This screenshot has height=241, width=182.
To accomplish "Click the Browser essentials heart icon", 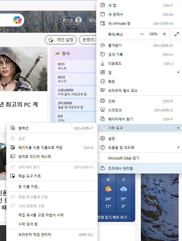I will click(103, 90).
